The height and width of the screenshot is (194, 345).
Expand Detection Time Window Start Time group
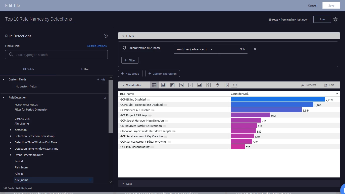[11, 149]
